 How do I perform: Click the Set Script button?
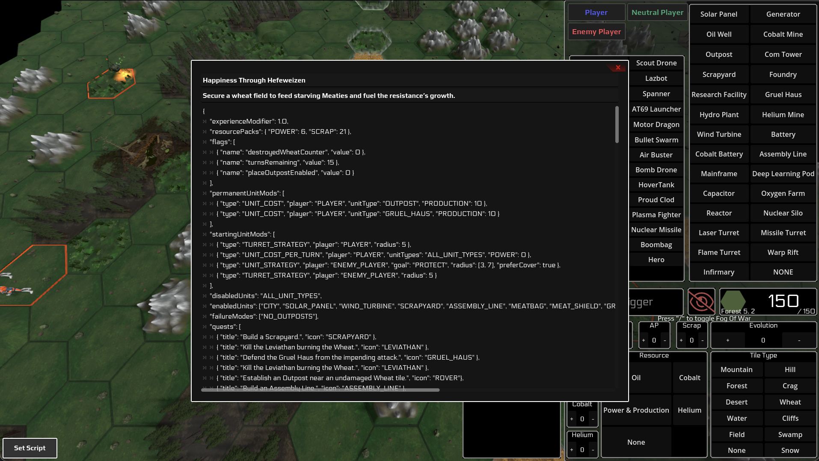pos(30,448)
